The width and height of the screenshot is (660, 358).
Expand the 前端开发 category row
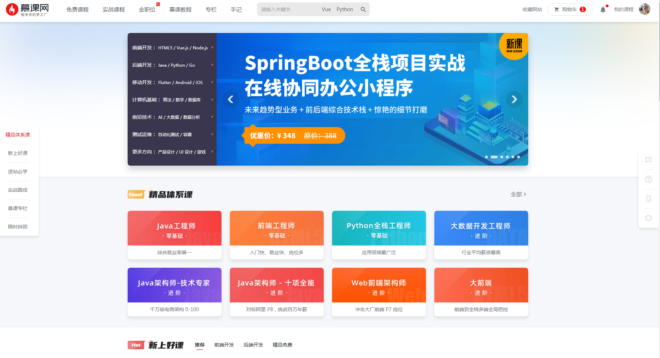[172, 48]
